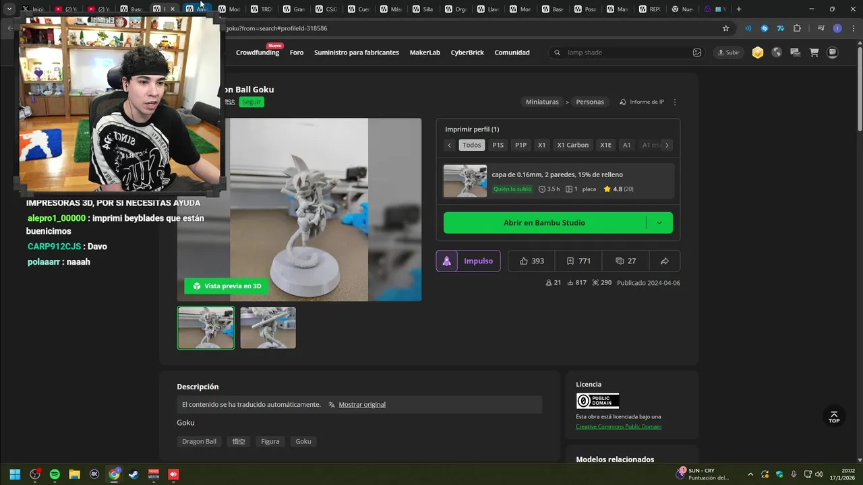
Task: Open Chrome in the taskbar
Action: [114, 474]
